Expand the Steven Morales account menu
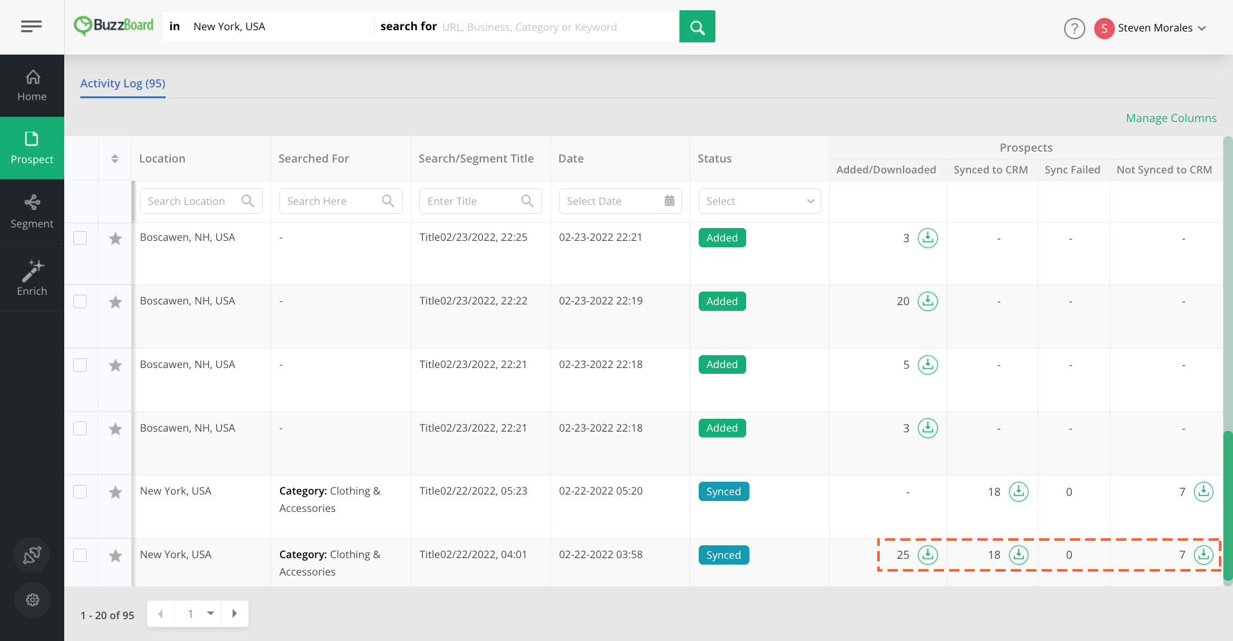Image resolution: width=1233 pixels, height=641 pixels. (x=1202, y=28)
